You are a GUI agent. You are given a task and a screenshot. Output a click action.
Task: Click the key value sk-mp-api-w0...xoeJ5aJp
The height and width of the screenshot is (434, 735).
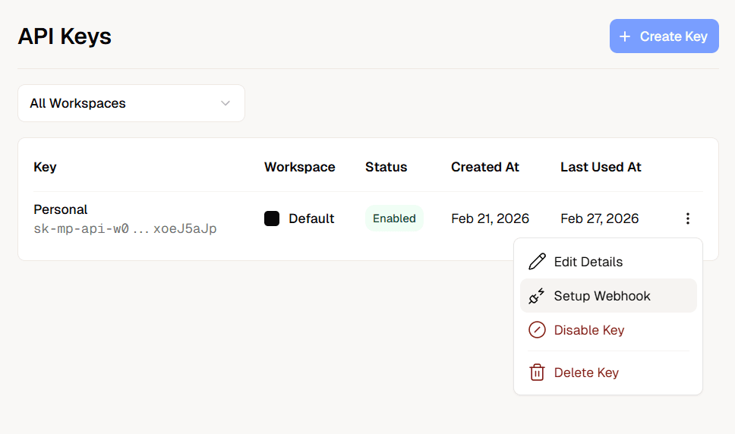click(125, 229)
